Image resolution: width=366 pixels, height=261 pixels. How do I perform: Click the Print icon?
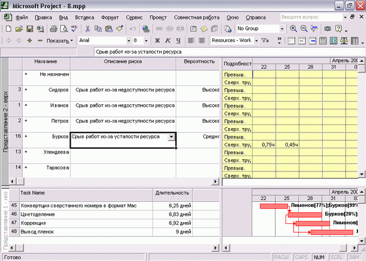[54, 29]
